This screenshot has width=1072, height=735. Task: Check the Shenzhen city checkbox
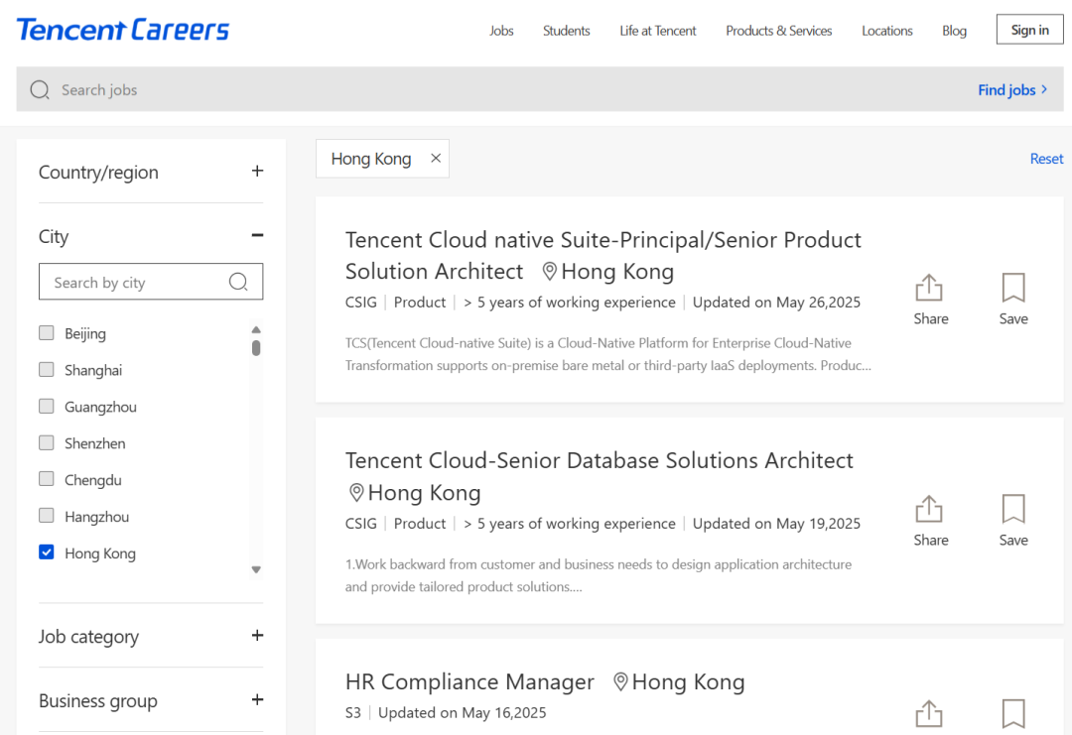tap(47, 442)
